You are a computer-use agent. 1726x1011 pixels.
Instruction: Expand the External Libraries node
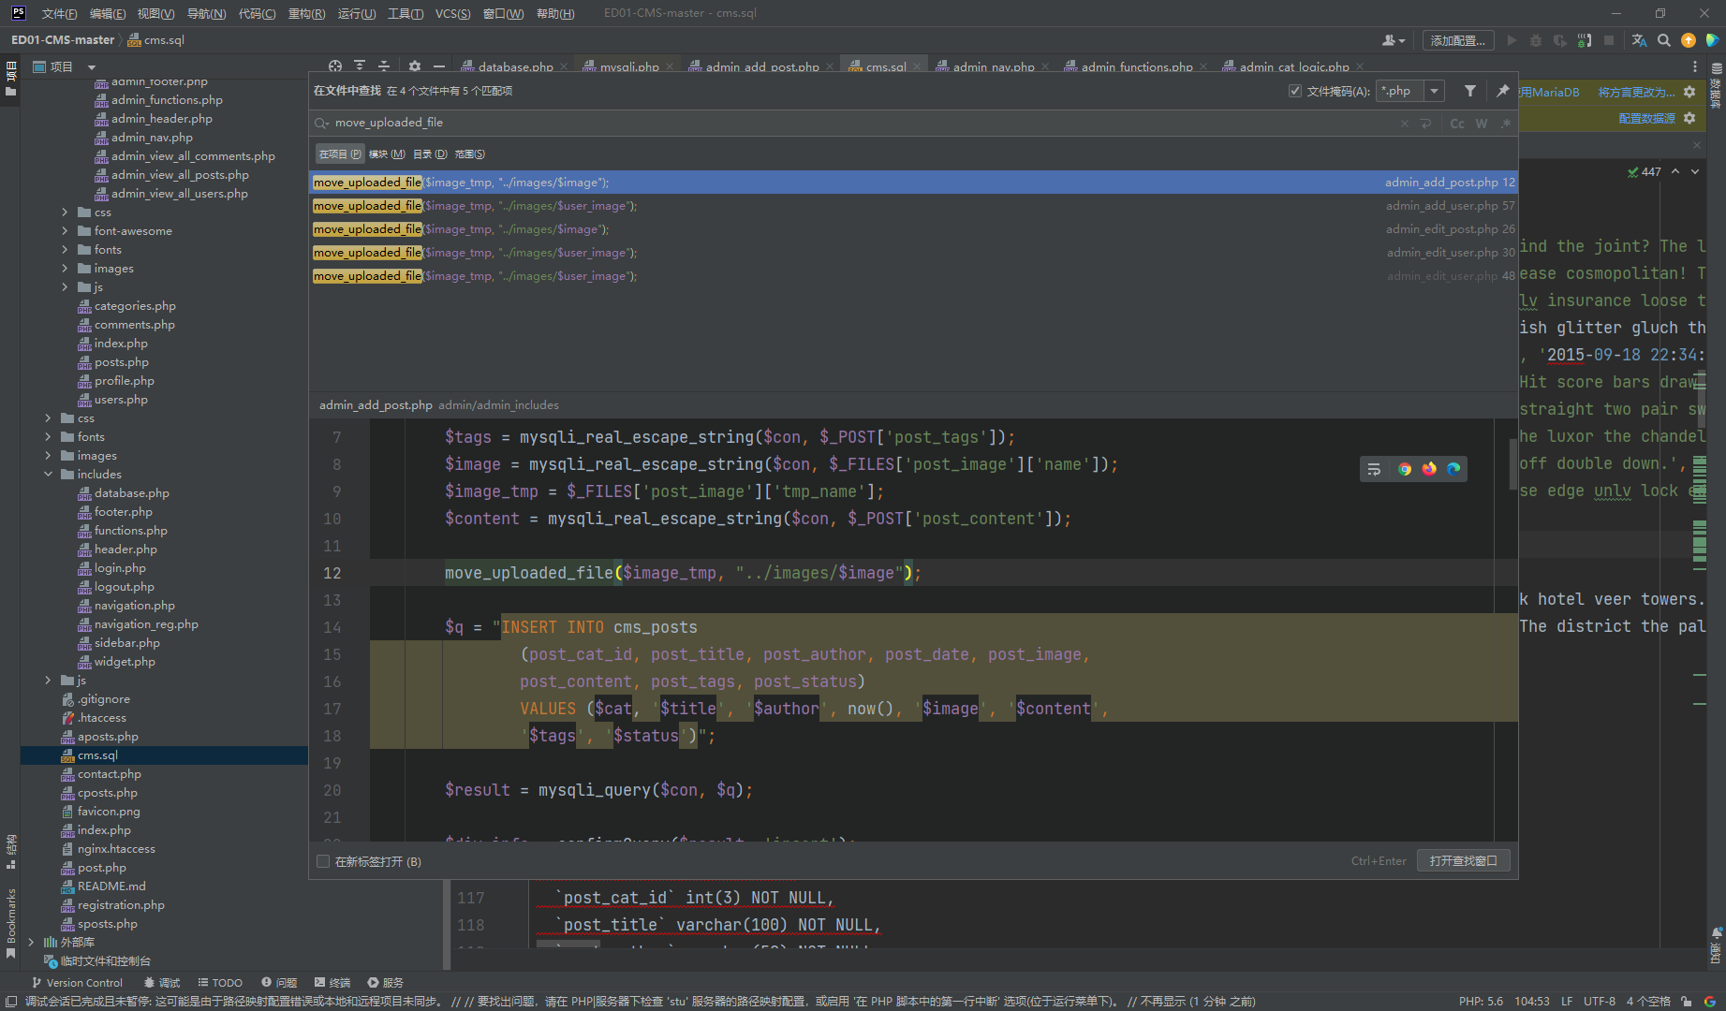pos(31,943)
